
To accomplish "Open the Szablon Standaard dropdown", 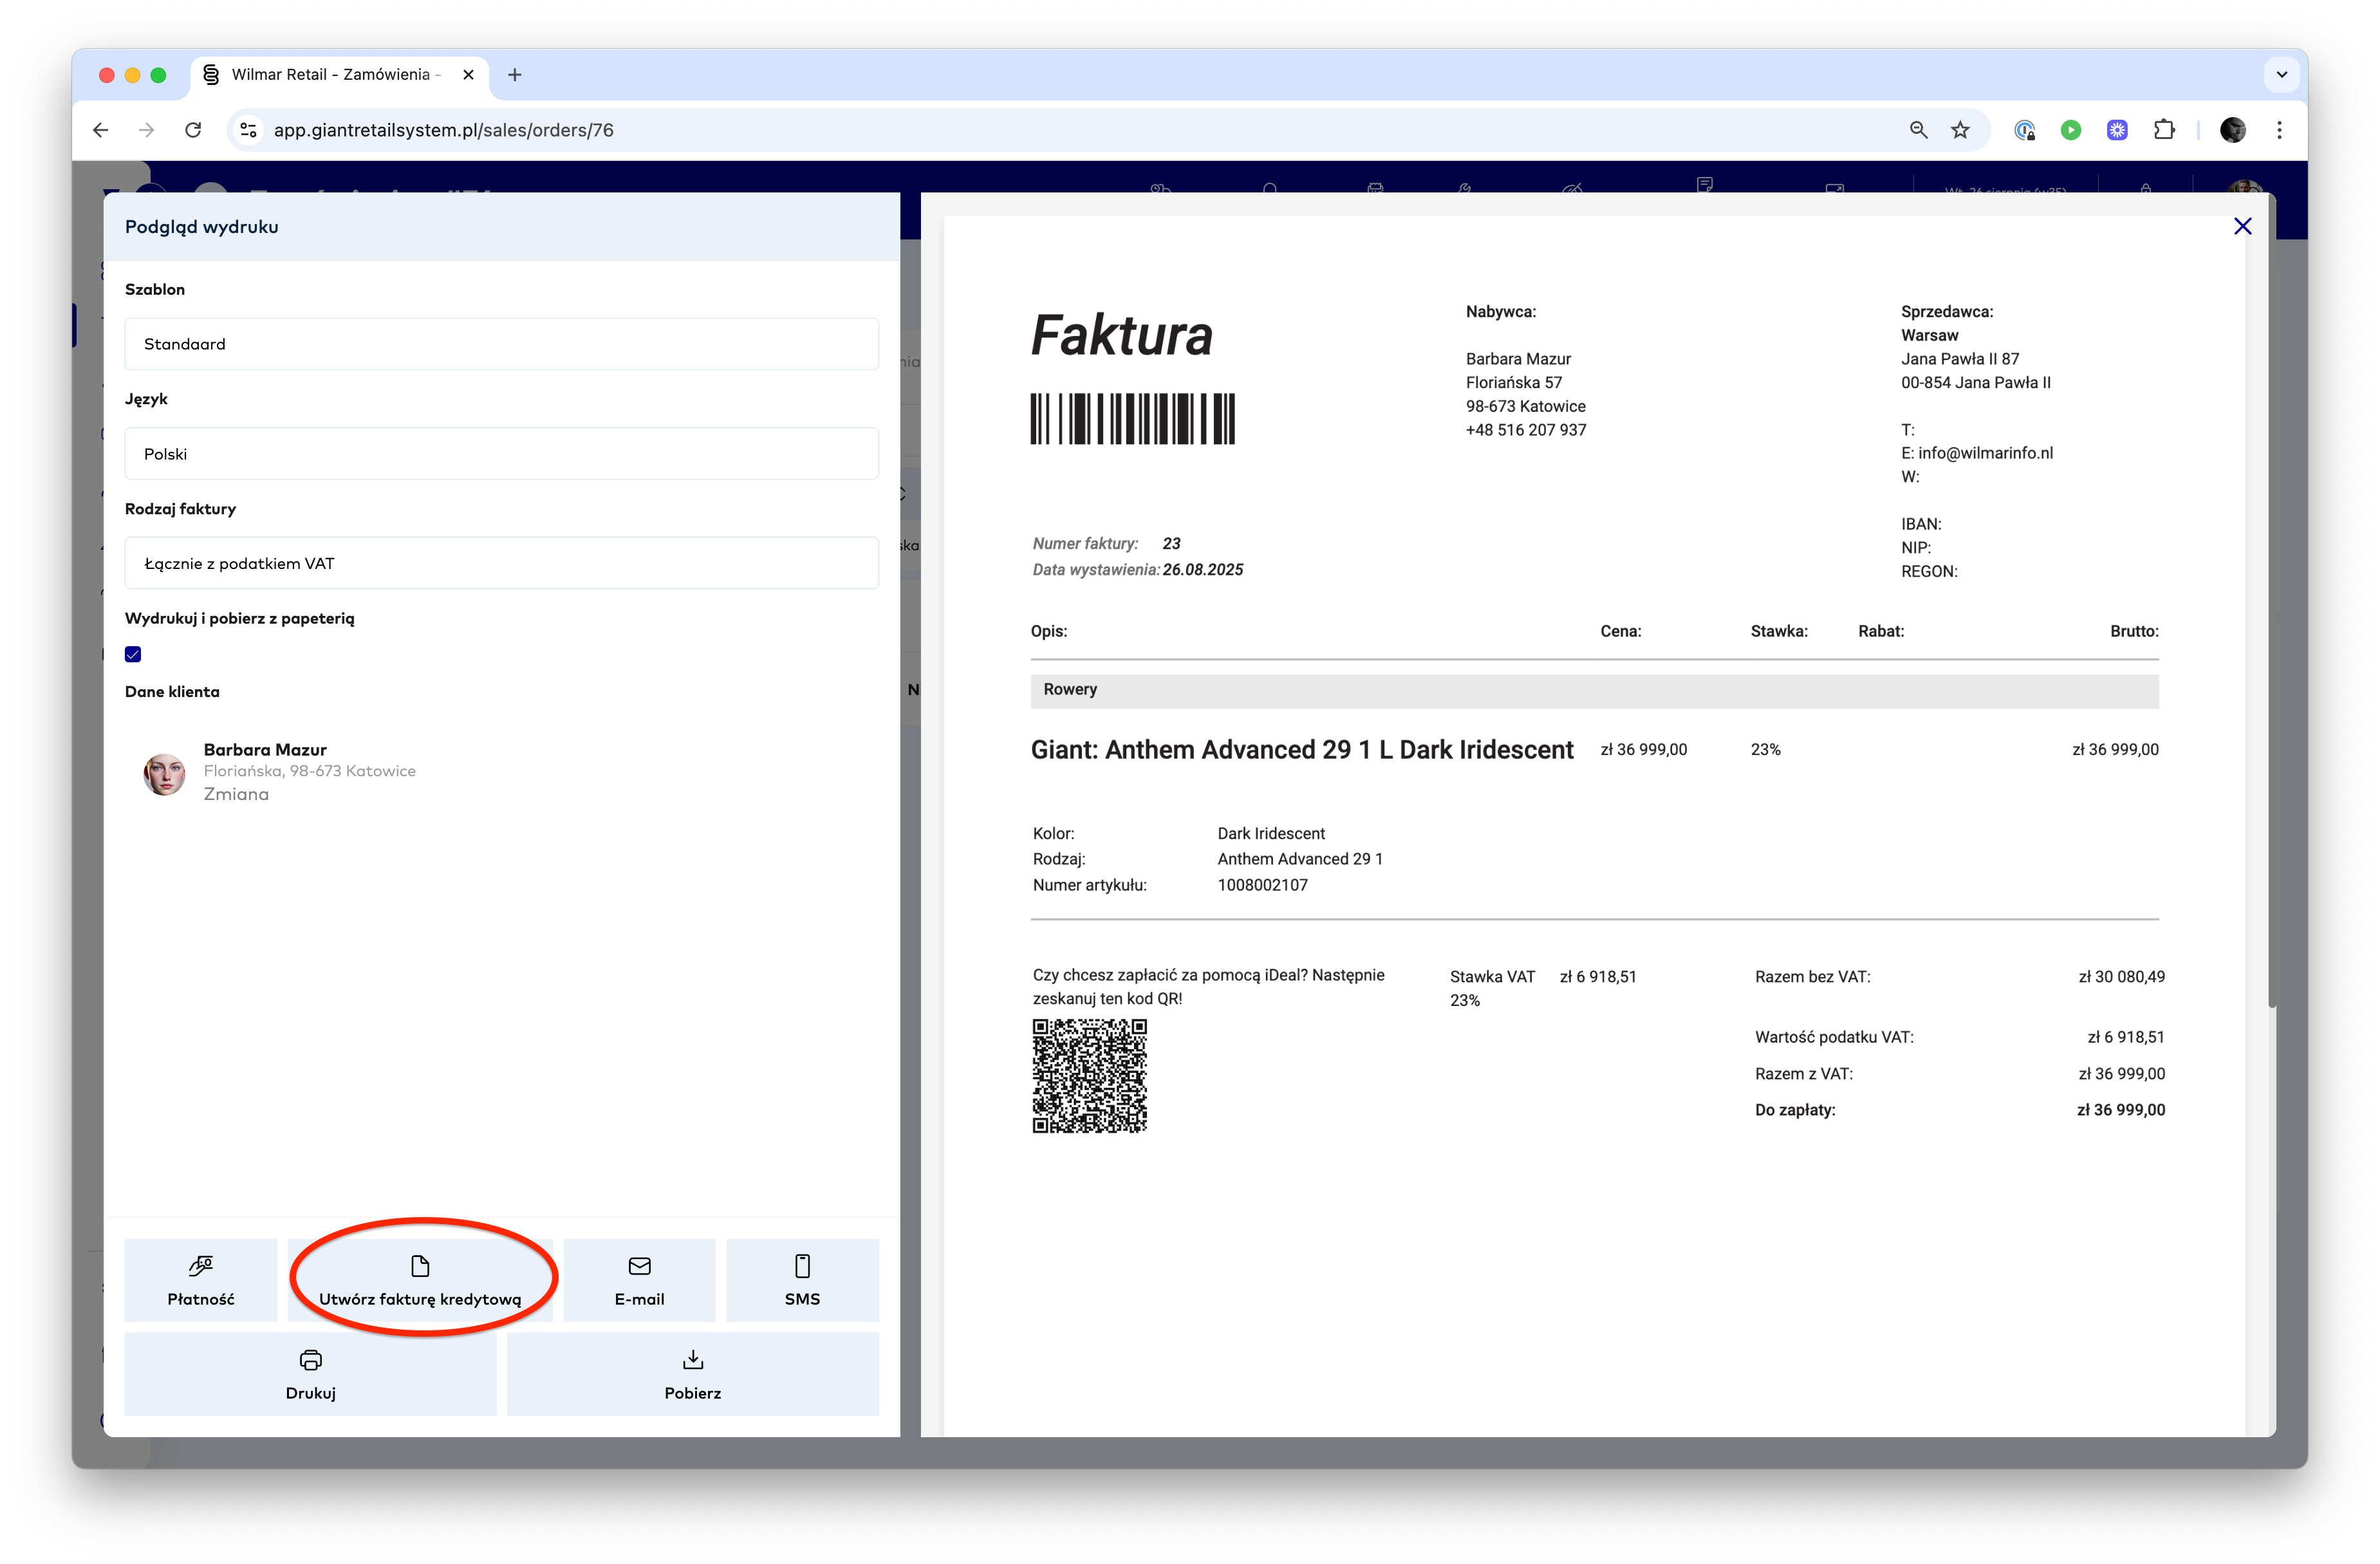I will click(x=501, y=344).
